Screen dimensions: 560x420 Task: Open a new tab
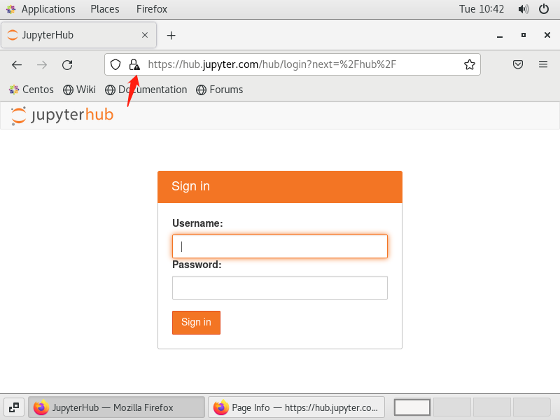tap(171, 36)
